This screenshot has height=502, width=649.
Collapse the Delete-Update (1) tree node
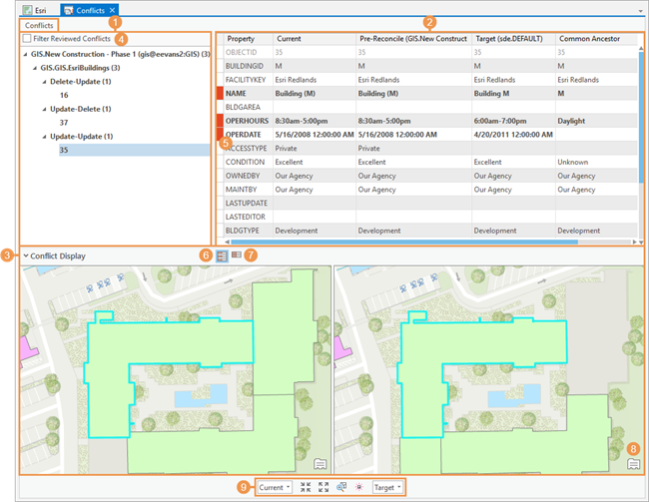click(45, 81)
